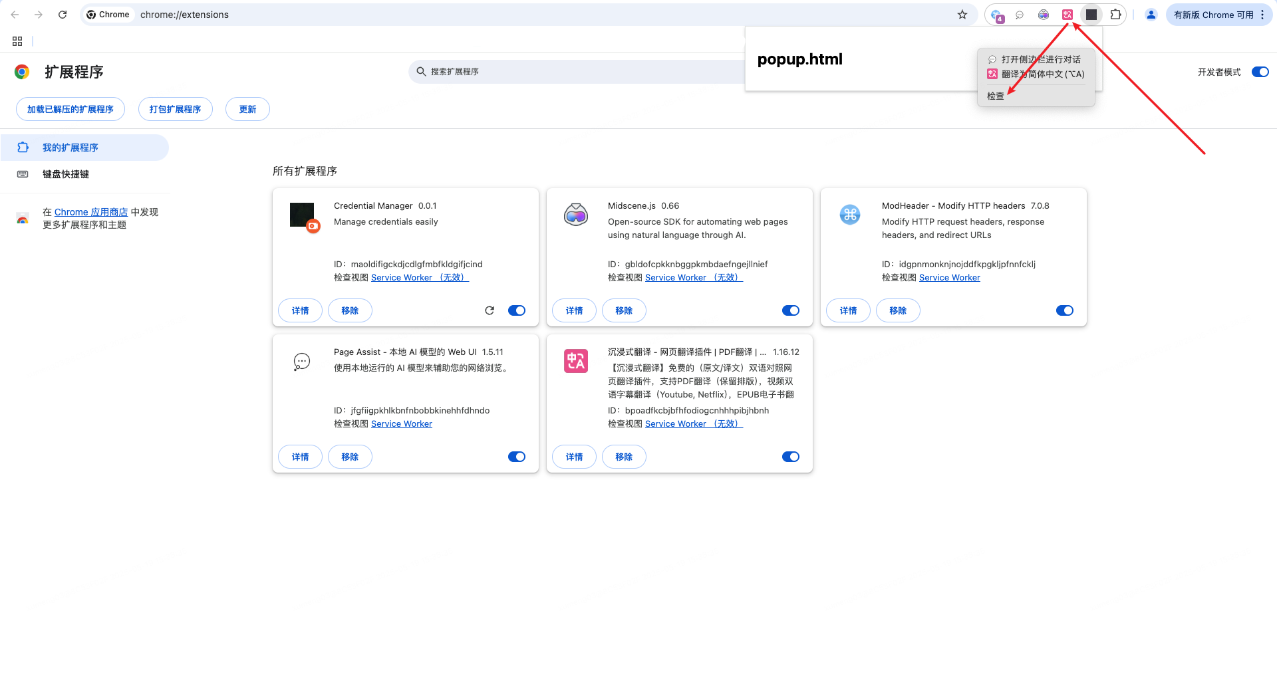Image resolution: width=1277 pixels, height=690 pixels.
Task: Inspect ModHeader Service Worker link
Action: [950, 278]
